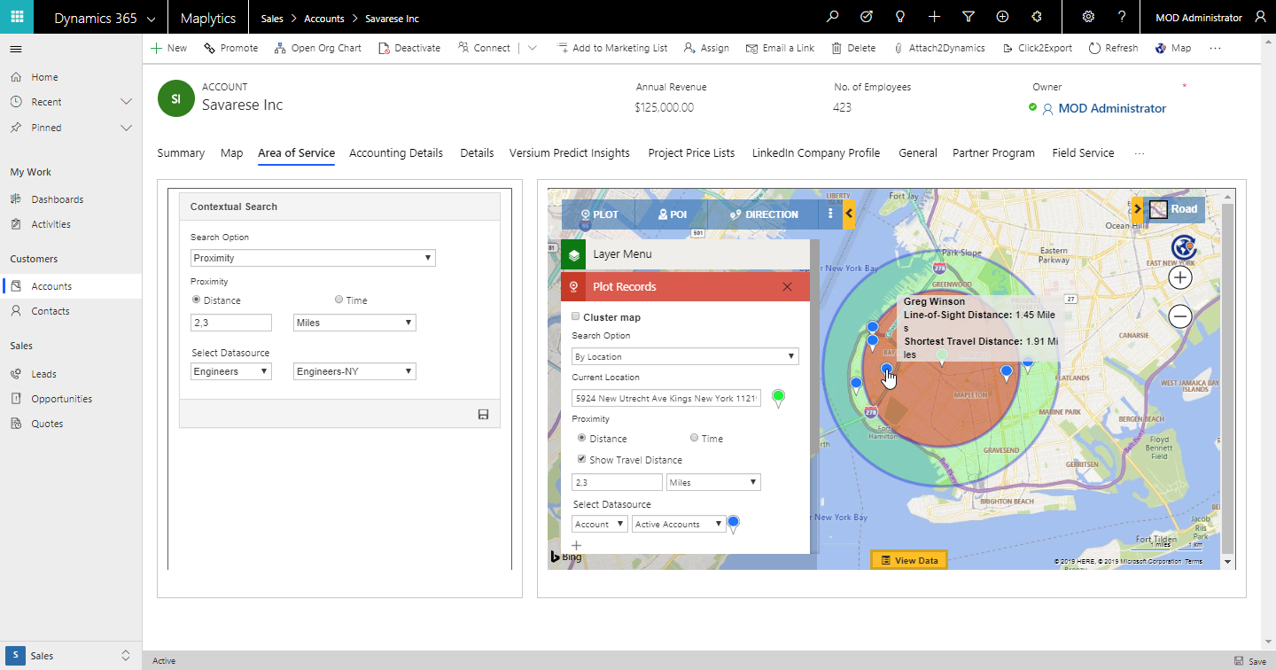Click the search magnifier icon in top bar
The width and height of the screenshot is (1276, 670).
(x=832, y=17)
